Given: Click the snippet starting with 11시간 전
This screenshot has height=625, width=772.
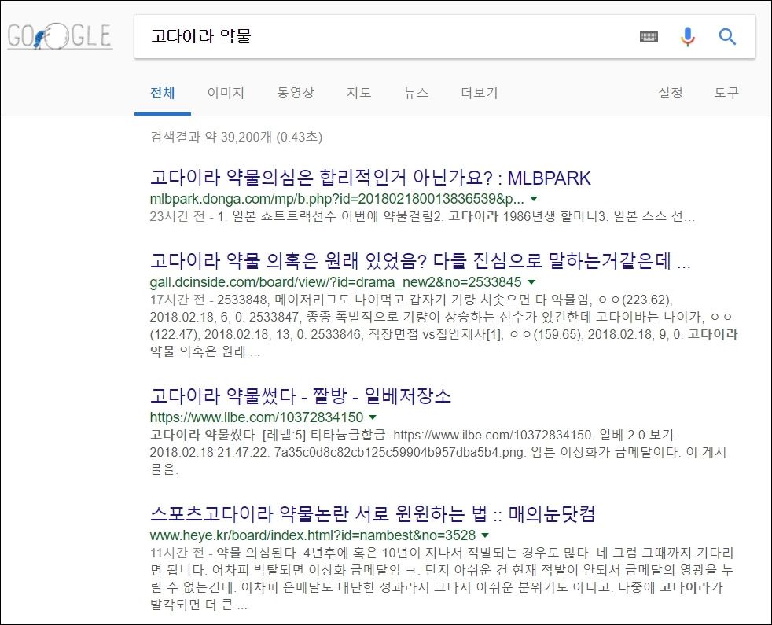Looking at the screenshot, I should 442,578.
